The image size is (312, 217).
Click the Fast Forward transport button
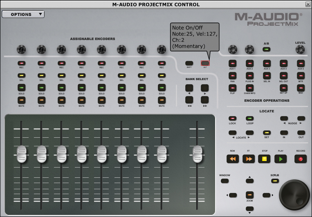click(x=249, y=159)
